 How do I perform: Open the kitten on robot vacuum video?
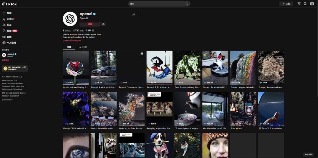215,68
